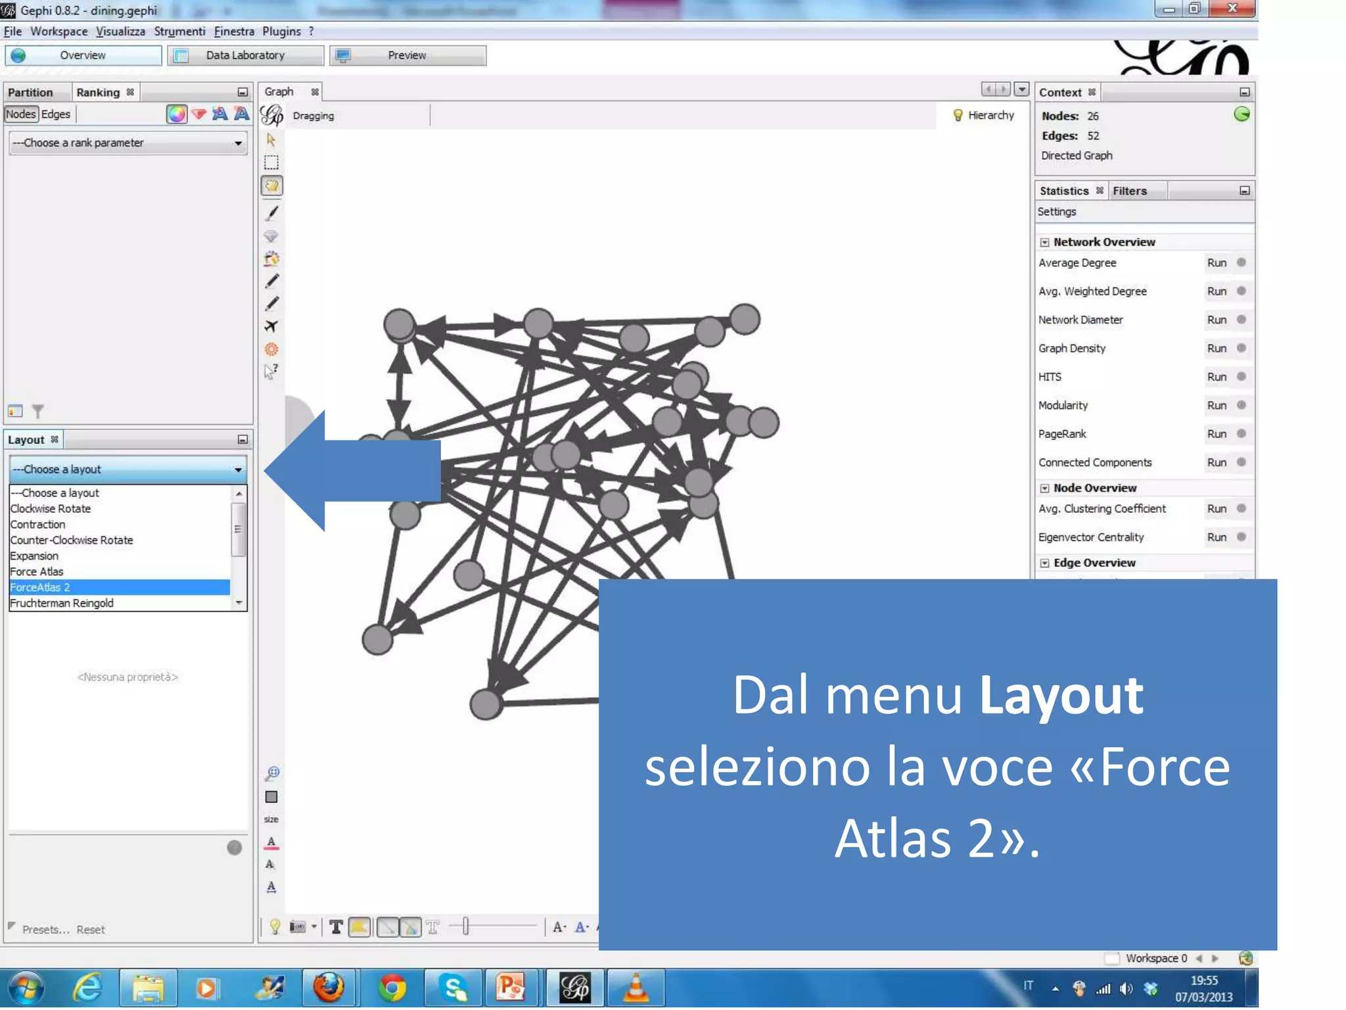Image resolution: width=1346 pixels, height=1010 pixels.
Task: Toggle edge source color button
Action: pyautogui.click(x=388, y=927)
